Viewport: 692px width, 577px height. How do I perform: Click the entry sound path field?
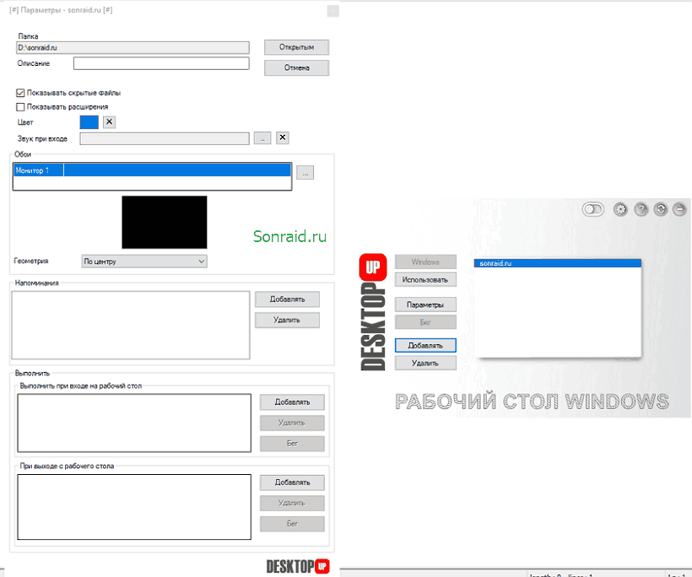[x=165, y=138]
